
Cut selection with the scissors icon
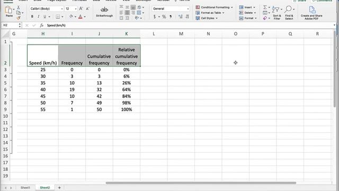(19, 7)
